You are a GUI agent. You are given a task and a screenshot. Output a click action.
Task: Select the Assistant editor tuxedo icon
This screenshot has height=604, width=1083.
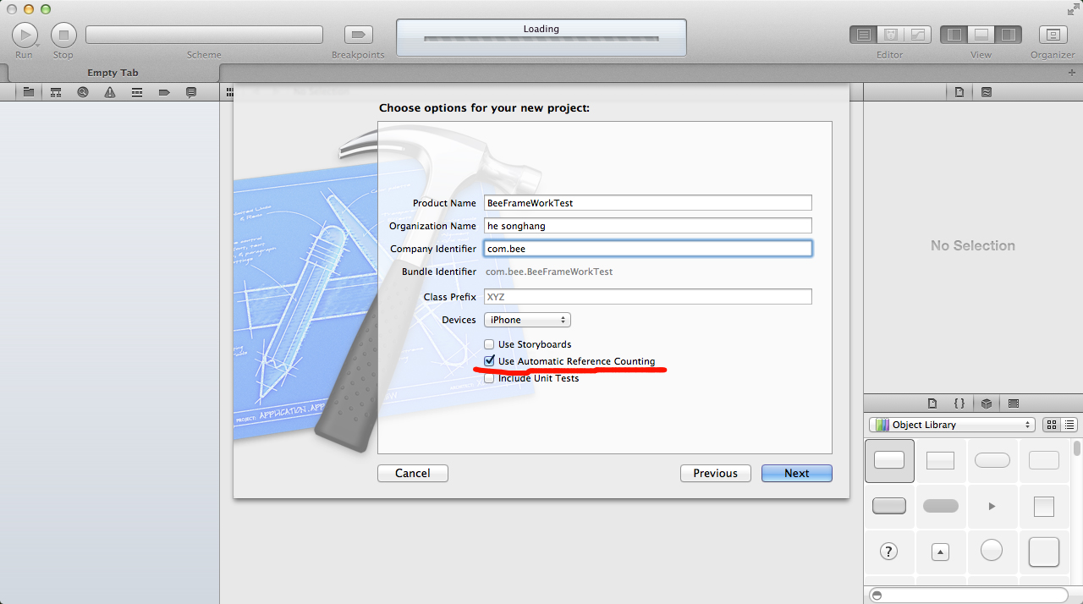(x=891, y=35)
